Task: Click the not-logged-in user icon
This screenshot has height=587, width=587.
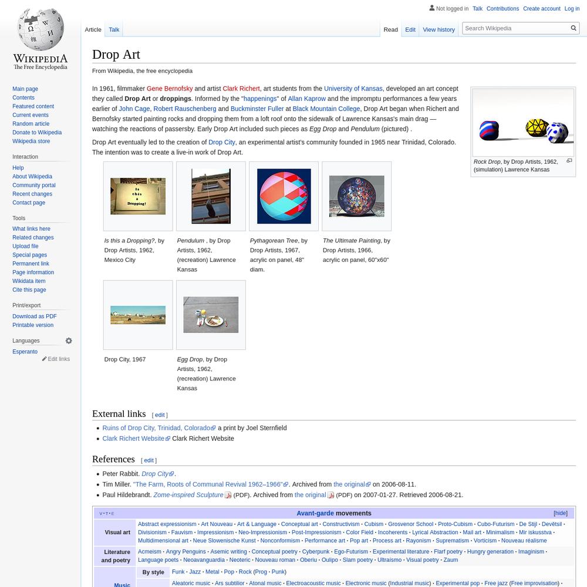Action: (431, 8)
